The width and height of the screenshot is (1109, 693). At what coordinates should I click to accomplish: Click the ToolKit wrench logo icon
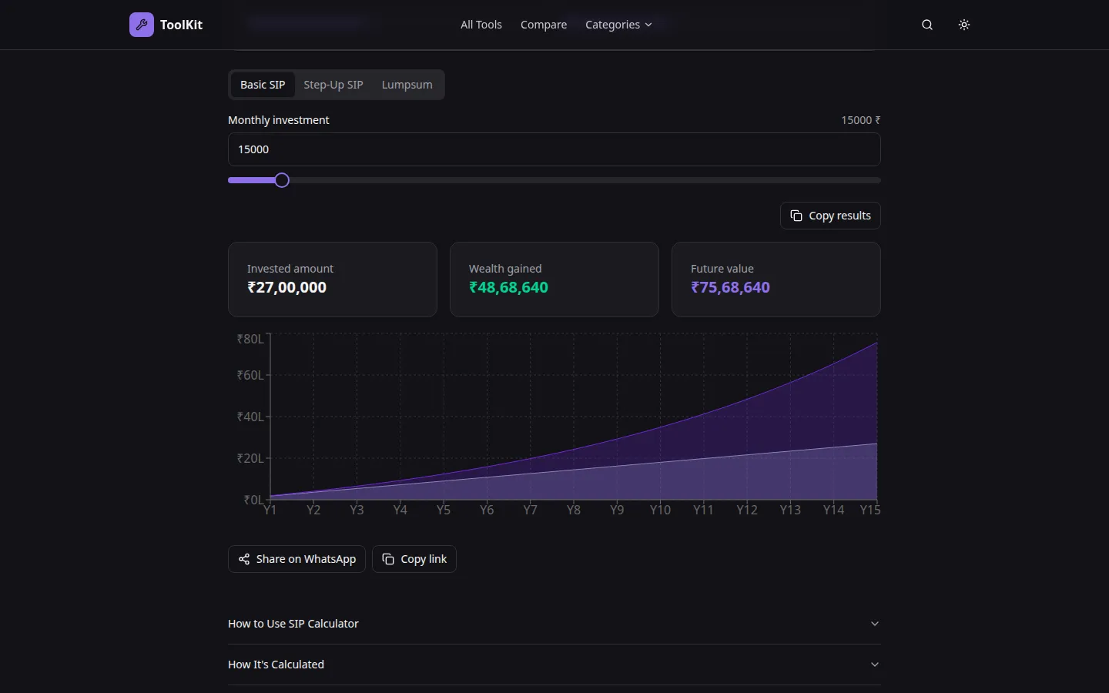tap(142, 25)
